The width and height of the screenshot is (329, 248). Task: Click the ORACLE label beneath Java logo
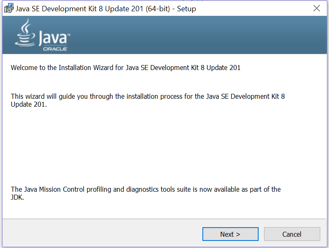click(55, 49)
